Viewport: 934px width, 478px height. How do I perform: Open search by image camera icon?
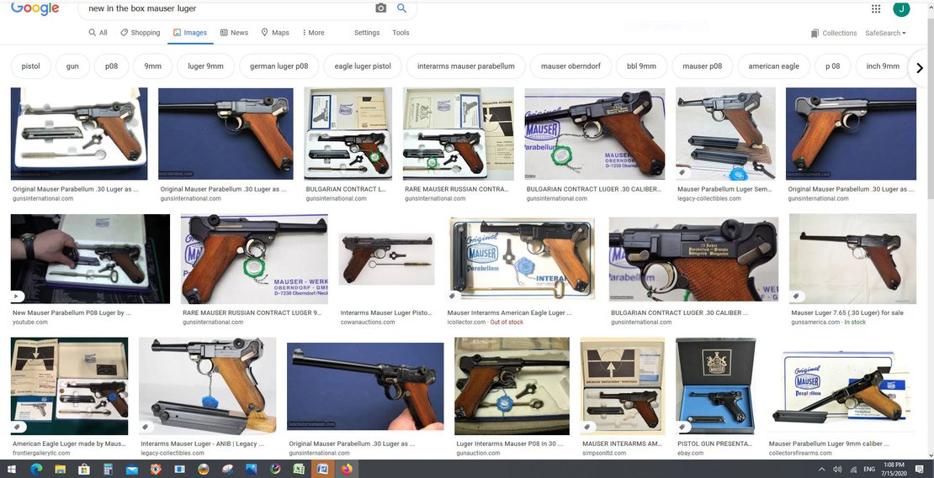pos(380,8)
